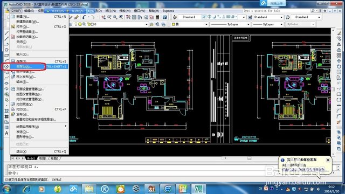Open the lineweight ByLayer dropdown

pyautogui.click(x=281, y=24)
